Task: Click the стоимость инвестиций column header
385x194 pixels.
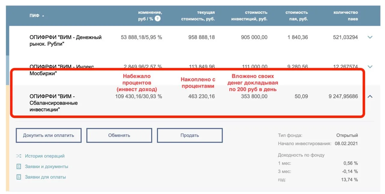Action: pyautogui.click(x=249, y=16)
